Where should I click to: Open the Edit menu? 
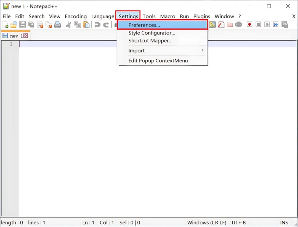click(20, 16)
